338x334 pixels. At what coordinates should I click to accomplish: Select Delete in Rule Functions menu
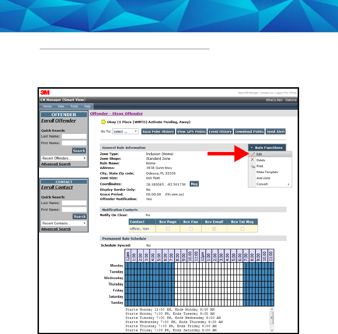pos(261,160)
